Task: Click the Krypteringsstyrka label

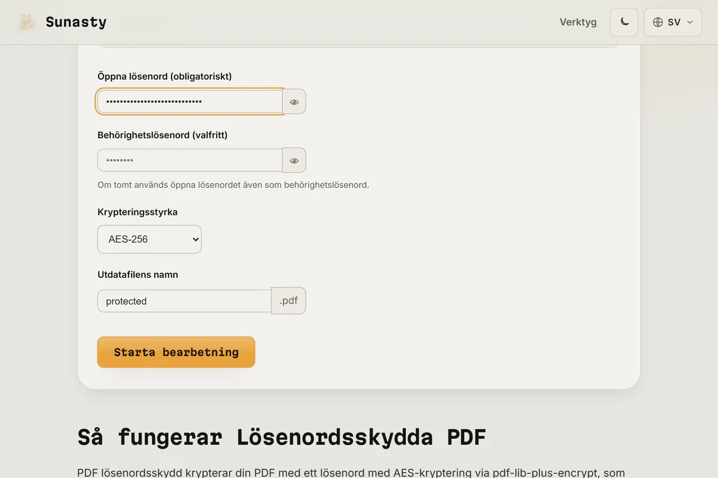Action: tap(137, 212)
